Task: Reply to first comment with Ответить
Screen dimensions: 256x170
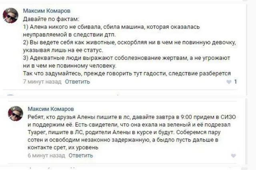Action: 78,82
